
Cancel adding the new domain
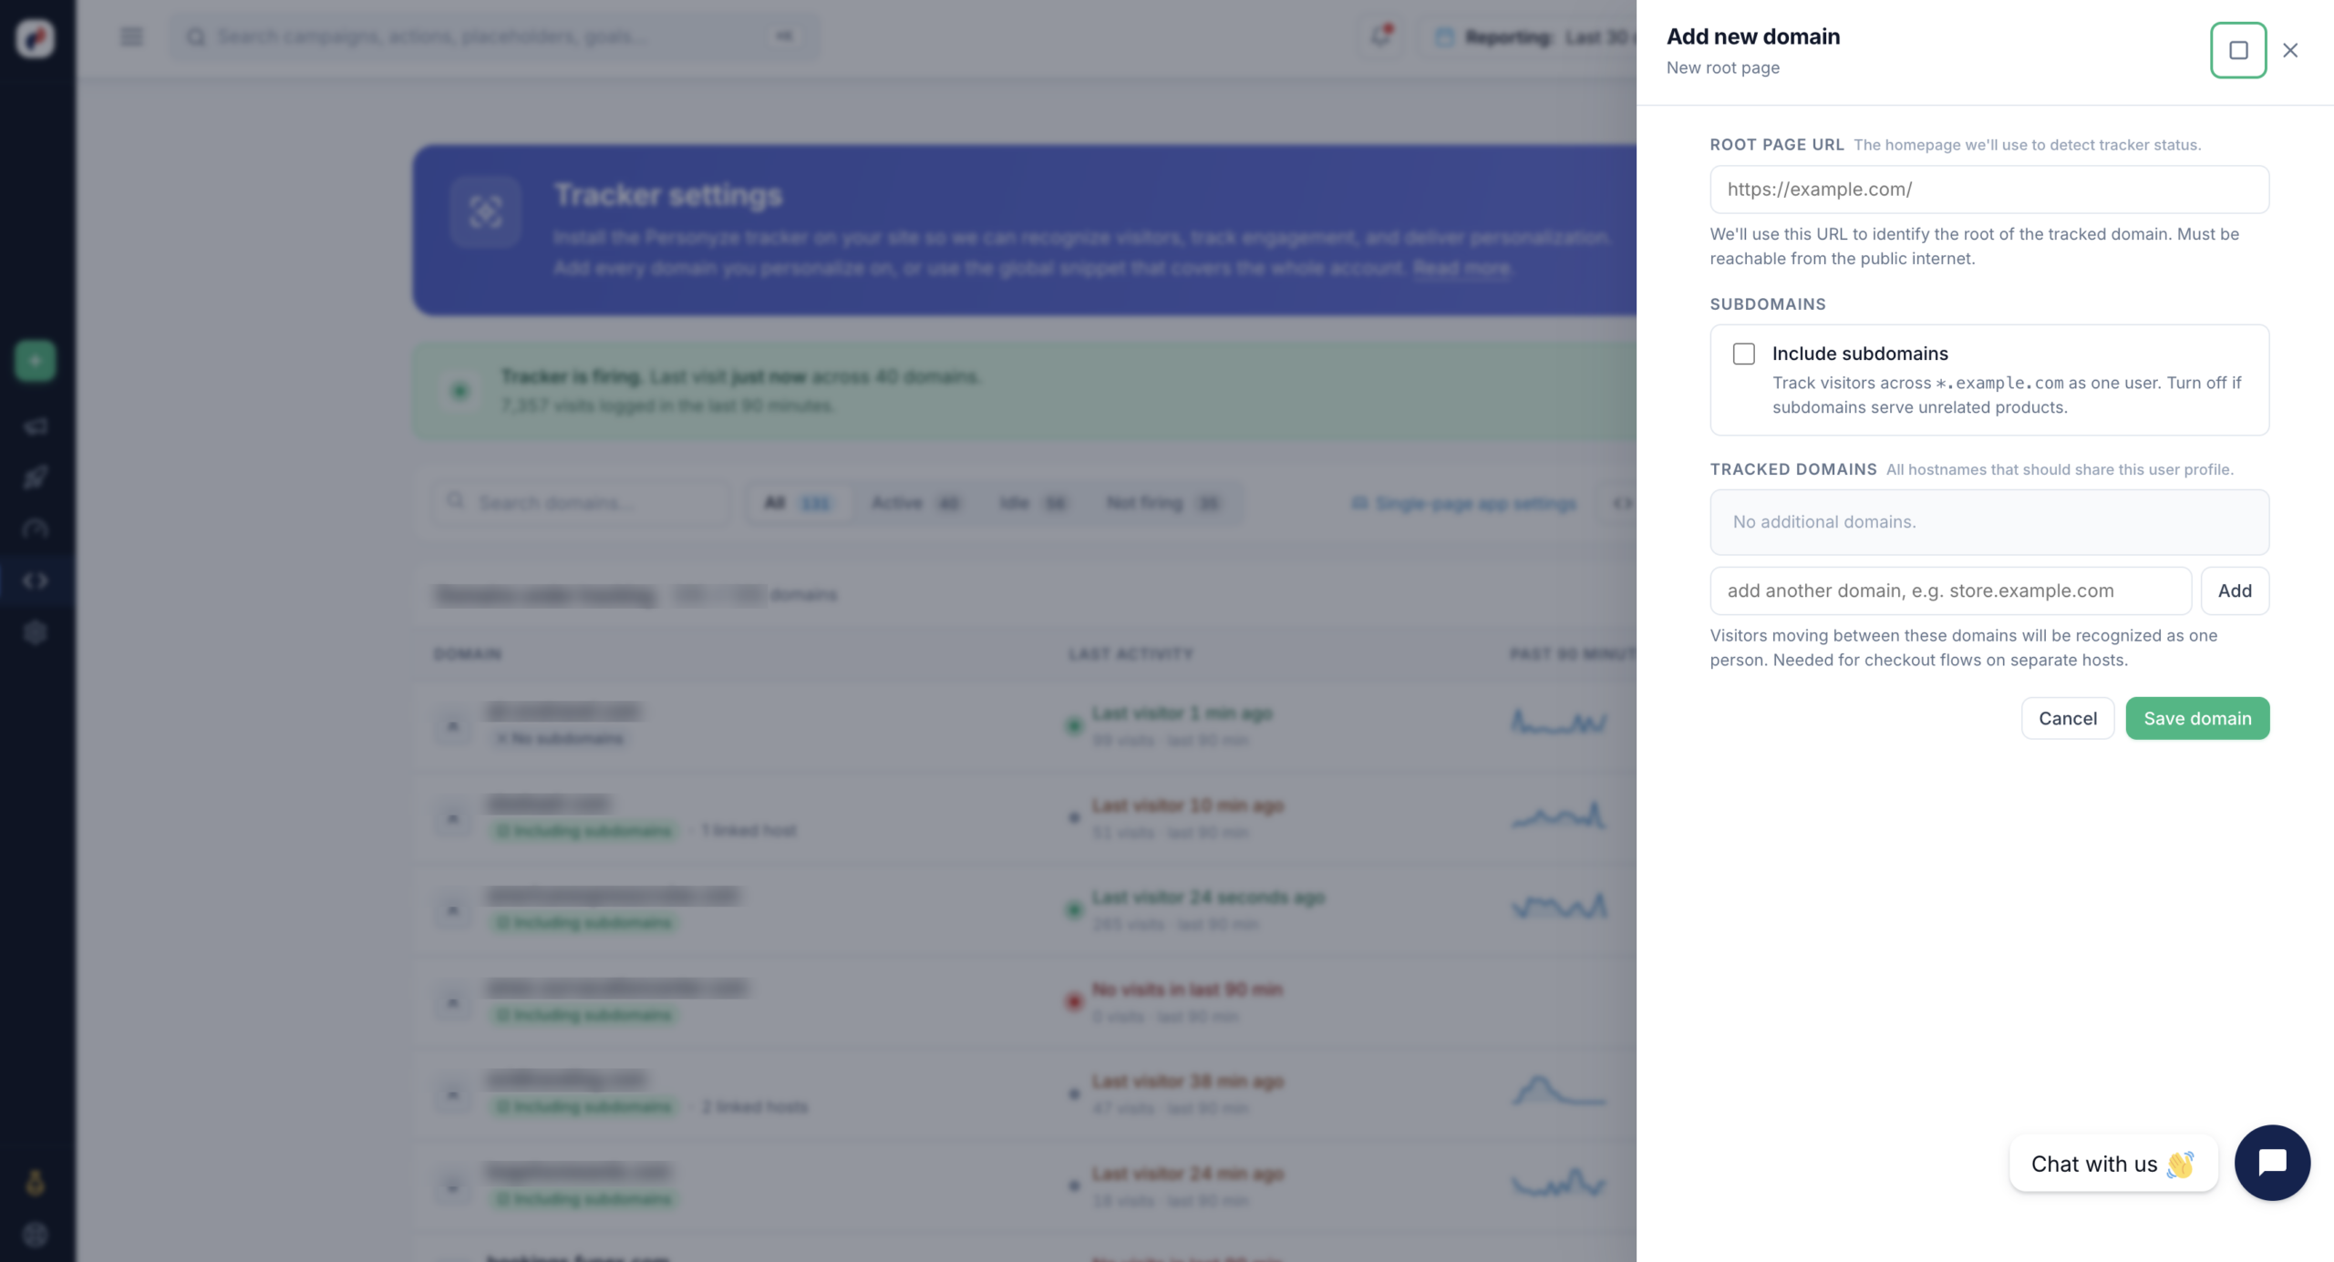coord(2067,718)
